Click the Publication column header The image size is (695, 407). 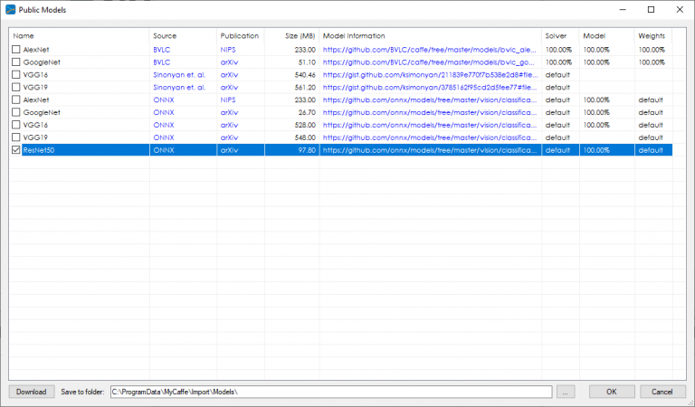(x=239, y=35)
